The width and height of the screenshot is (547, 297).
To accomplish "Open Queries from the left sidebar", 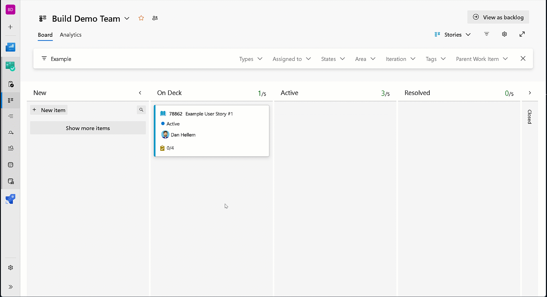I will [11, 148].
